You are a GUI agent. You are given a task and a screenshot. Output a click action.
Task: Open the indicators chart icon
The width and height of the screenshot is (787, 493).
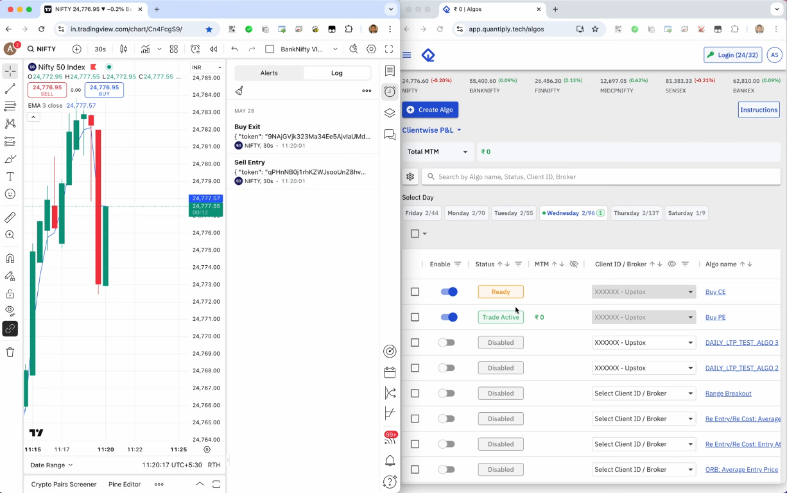[146, 49]
